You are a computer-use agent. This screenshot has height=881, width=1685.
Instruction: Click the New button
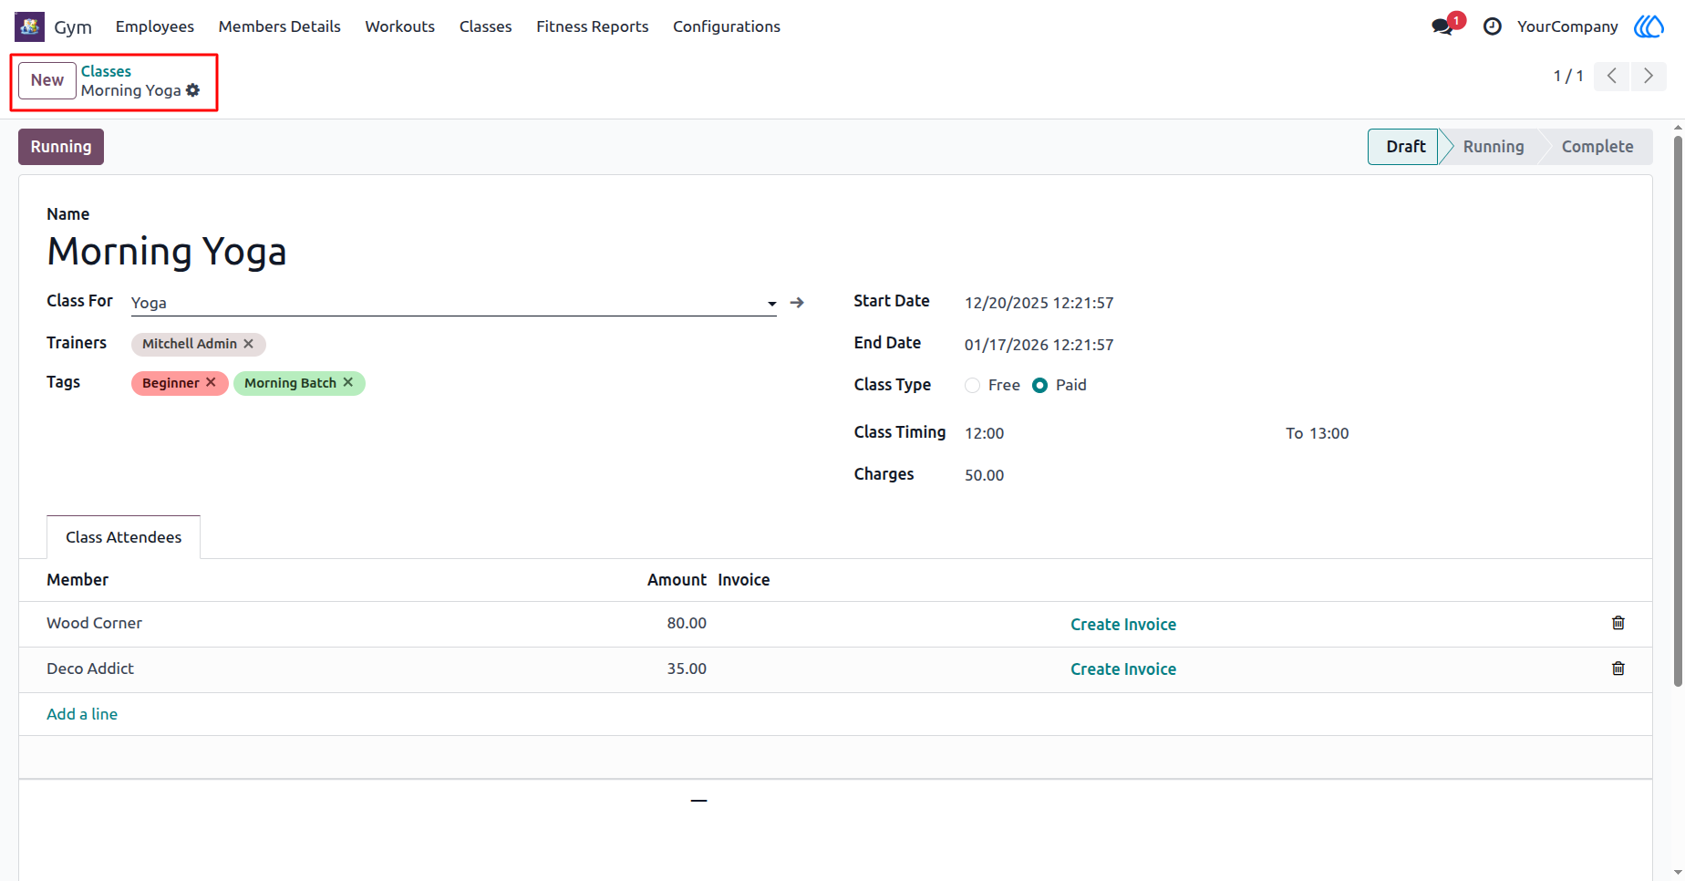[47, 80]
